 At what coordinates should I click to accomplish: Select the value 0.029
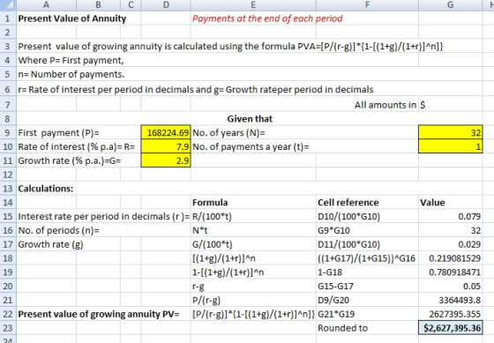click(469, 244)
